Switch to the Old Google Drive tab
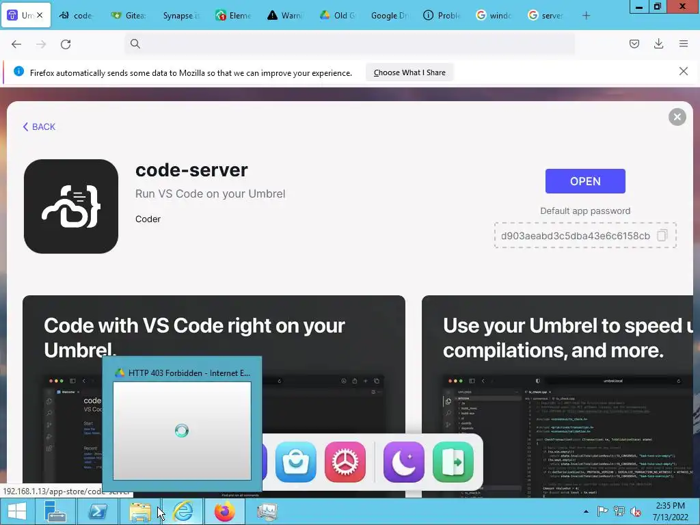The width and height of the screenshot is (700, 525). pyautogui.click(x=337, y=16)
